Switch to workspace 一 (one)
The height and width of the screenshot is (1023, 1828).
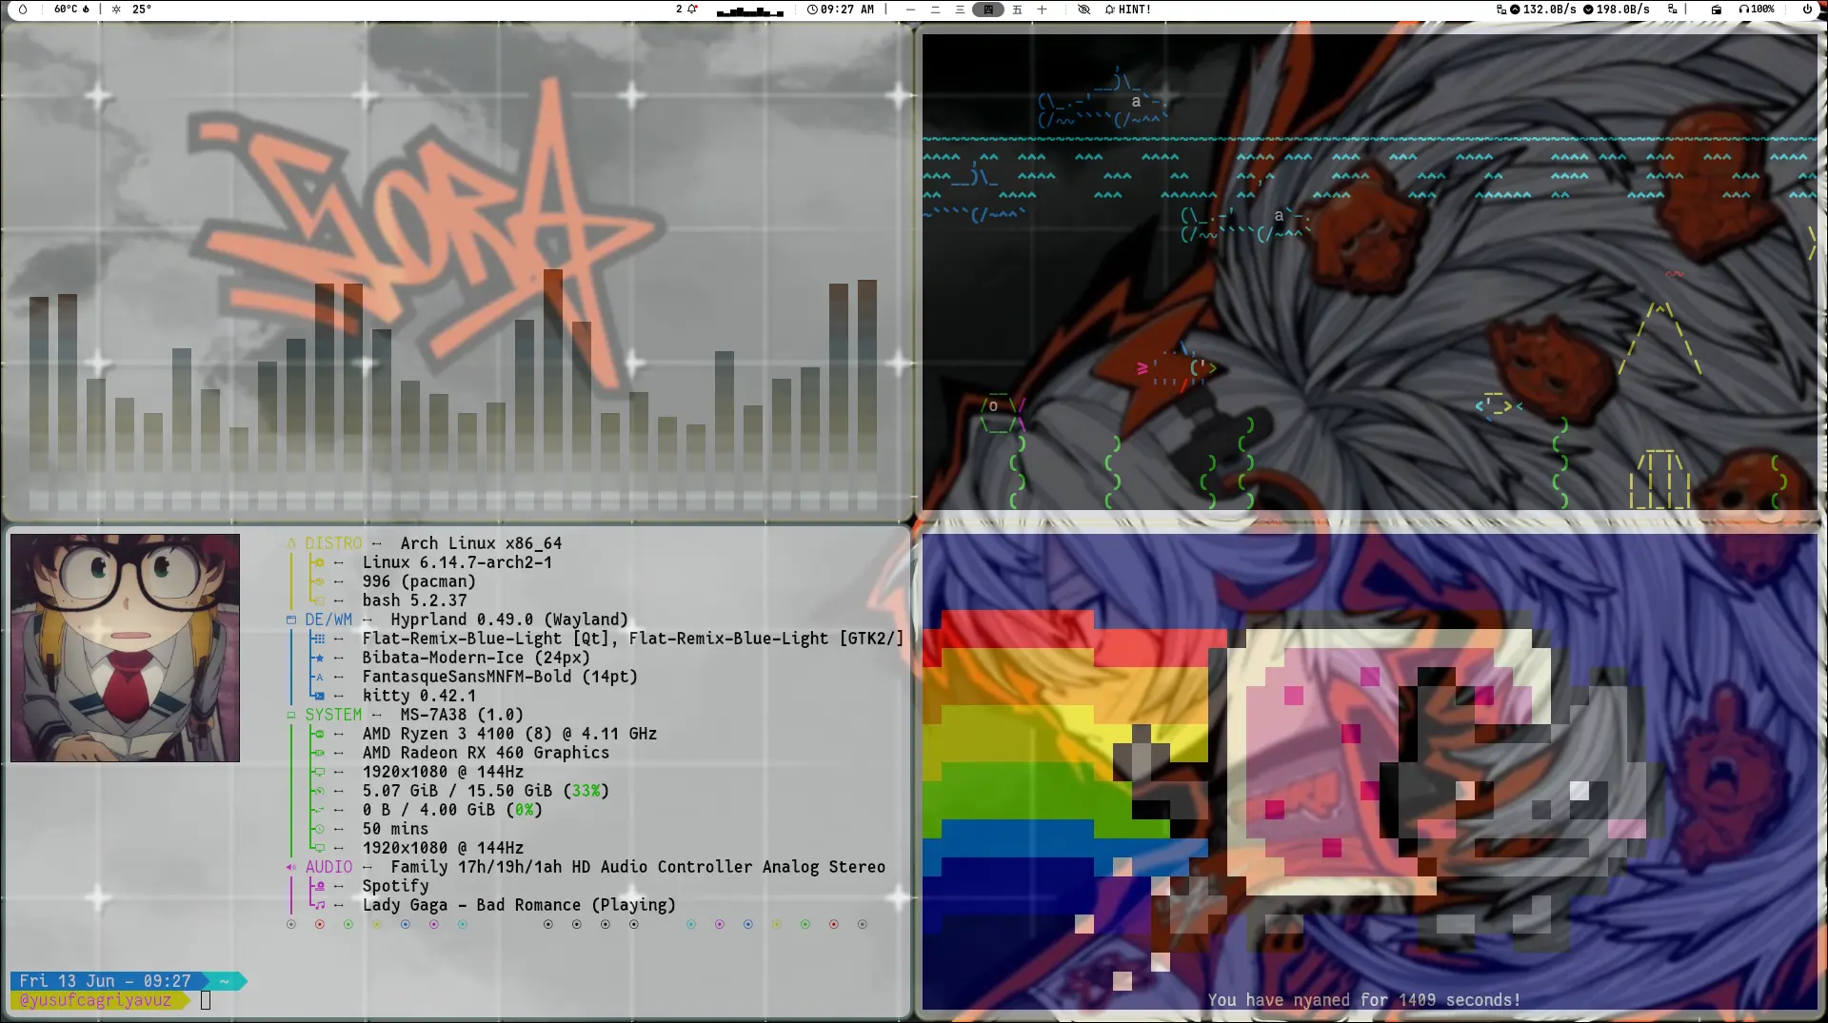click(911, 10)
